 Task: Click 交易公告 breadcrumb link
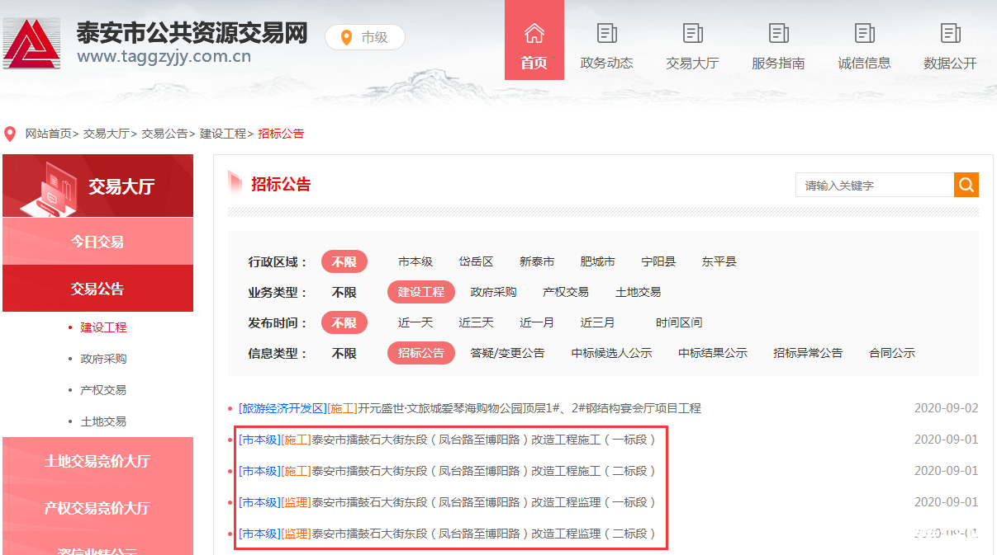coord(164,134)
